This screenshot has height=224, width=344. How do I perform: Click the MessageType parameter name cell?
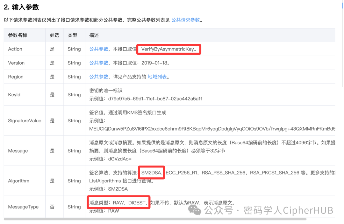[23, 207]
